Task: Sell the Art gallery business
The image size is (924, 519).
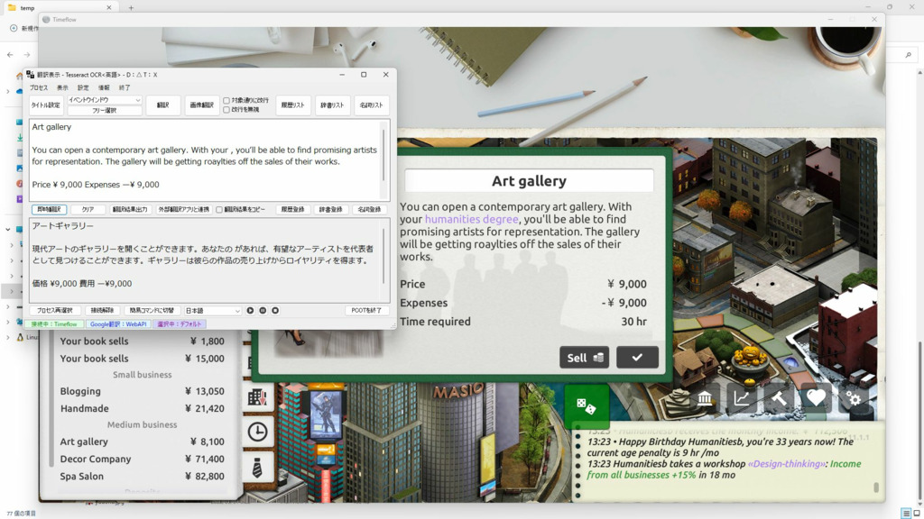Action: tap(584, 357)
